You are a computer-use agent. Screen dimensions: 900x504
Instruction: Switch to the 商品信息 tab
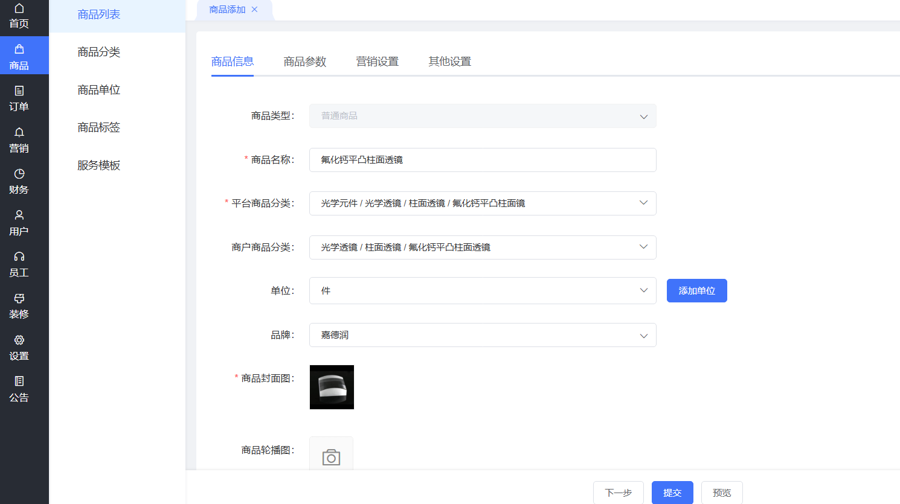[x=233, y=62]
